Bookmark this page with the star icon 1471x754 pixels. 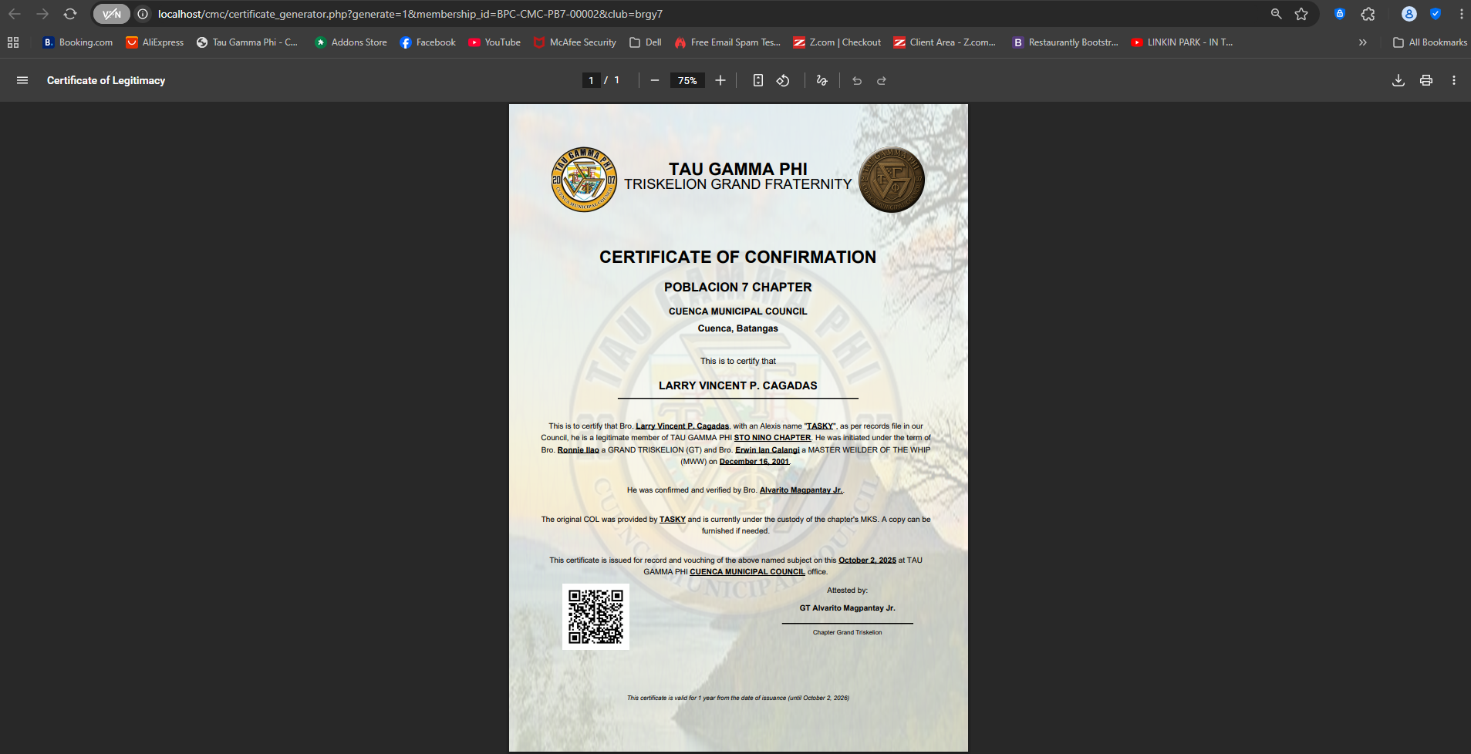(1301, 14)
